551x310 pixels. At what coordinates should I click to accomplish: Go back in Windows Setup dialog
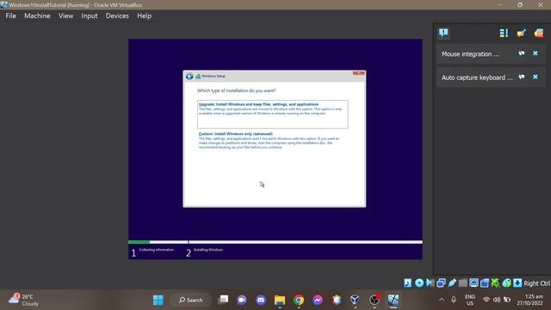[189, 77]
